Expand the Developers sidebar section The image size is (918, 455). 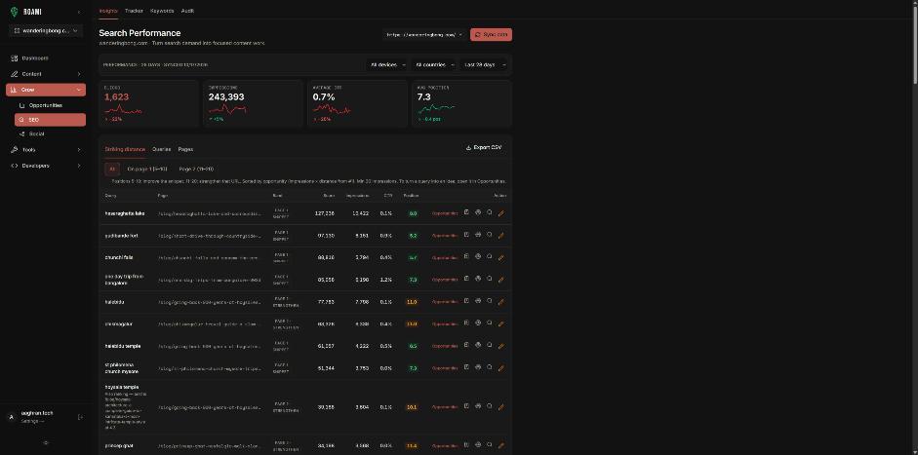coord(46,166)
